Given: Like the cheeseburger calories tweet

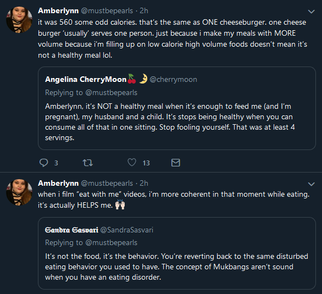Looking at the screenshot, I should point(132,163).
